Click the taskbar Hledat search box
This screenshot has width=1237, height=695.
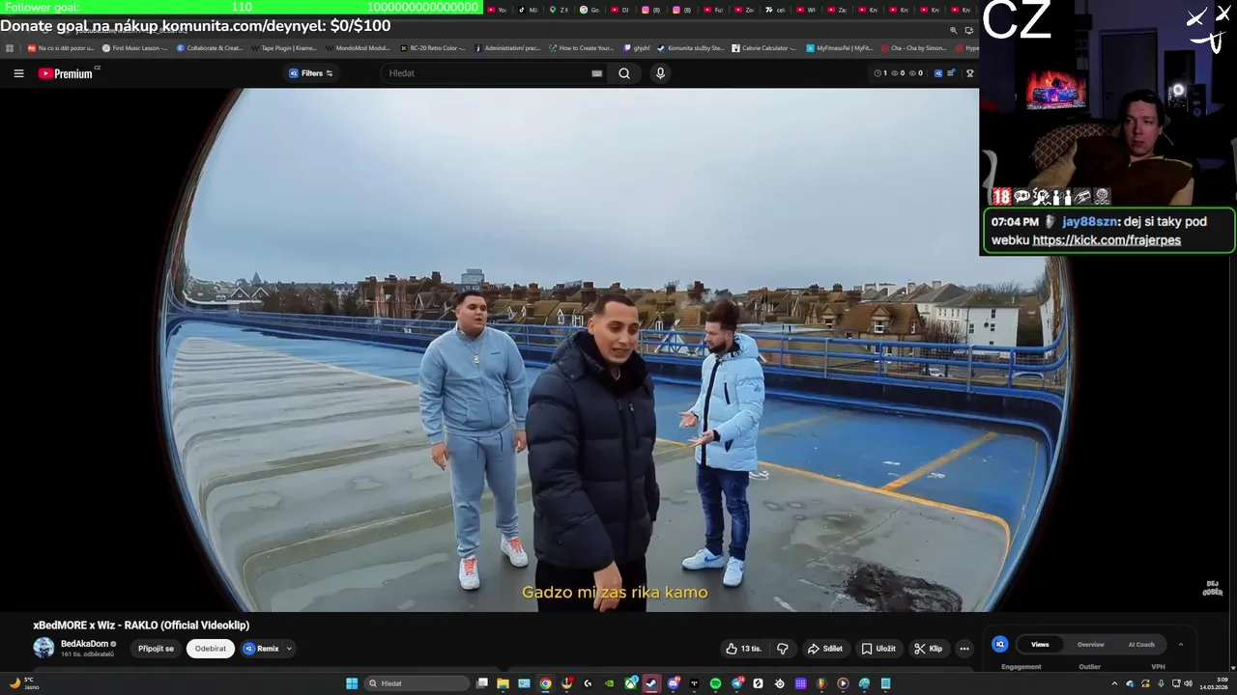pos(415,683)
